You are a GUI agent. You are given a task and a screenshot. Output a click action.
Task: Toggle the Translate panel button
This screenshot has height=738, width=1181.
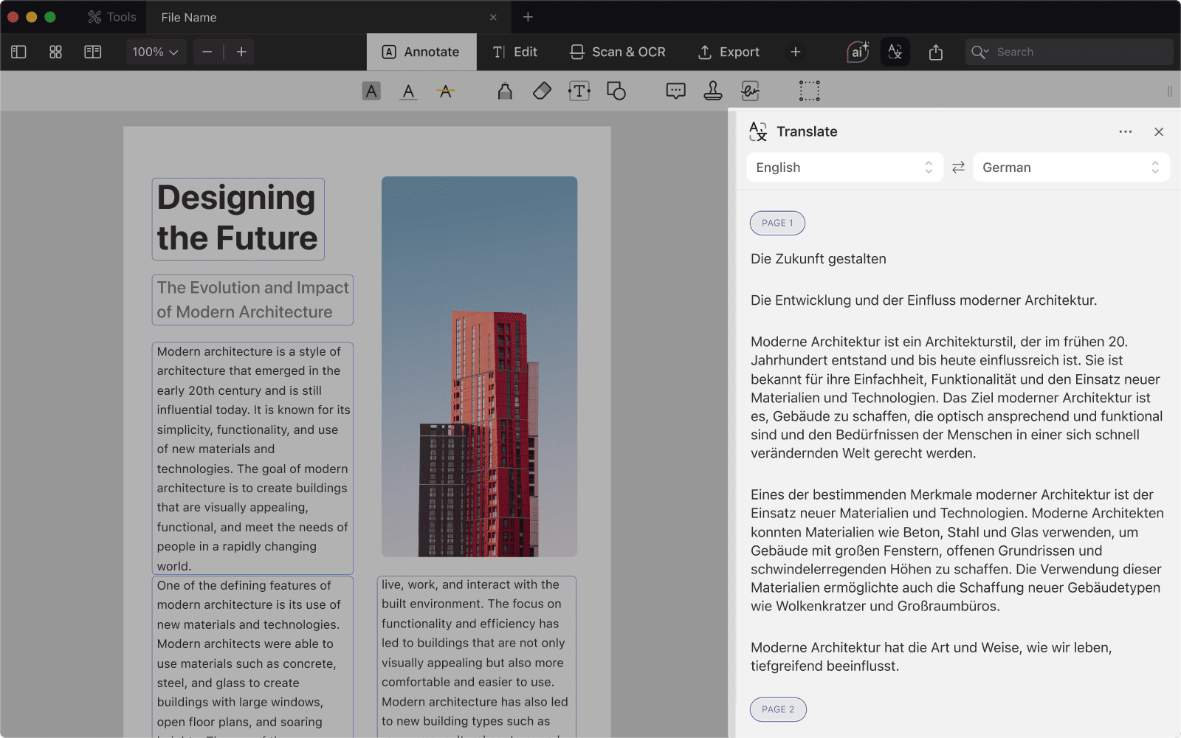pos(895,52)
